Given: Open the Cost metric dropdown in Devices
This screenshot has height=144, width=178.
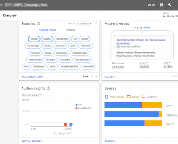Looking at the screenshot, I should coord(169,105).
